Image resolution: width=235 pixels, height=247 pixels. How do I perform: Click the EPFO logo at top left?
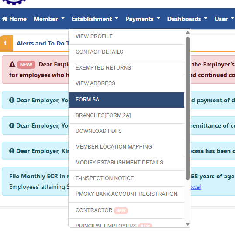point(14,2)
